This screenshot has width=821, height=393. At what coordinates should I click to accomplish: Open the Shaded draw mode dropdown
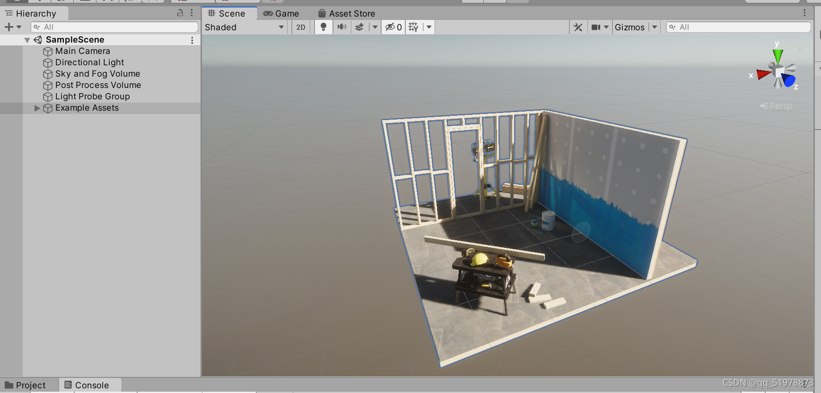(245, 27)
